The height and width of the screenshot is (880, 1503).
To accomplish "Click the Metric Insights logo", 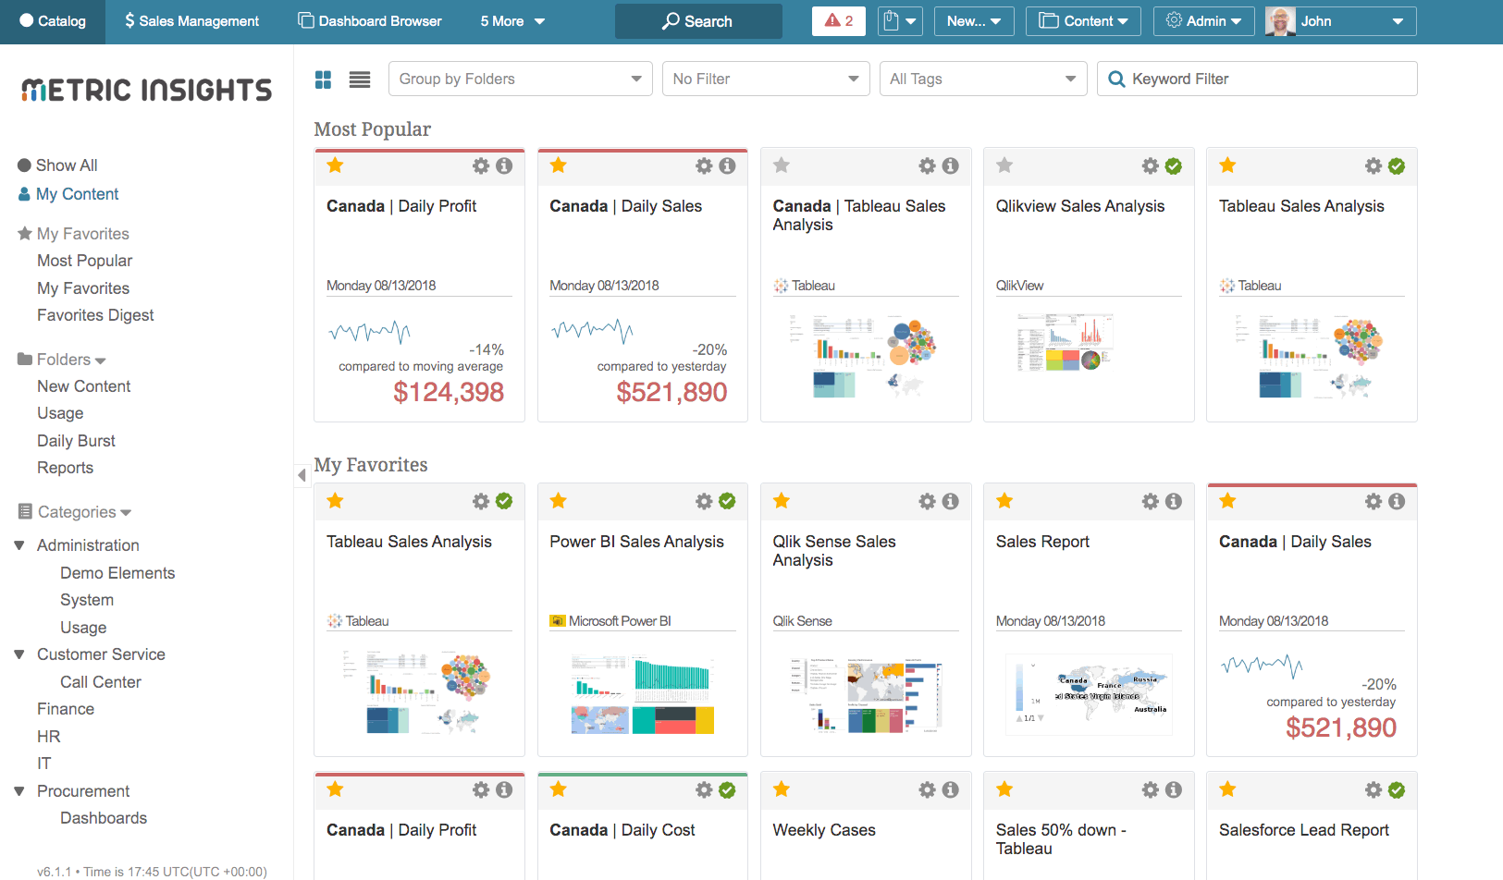I will point(146,90).
